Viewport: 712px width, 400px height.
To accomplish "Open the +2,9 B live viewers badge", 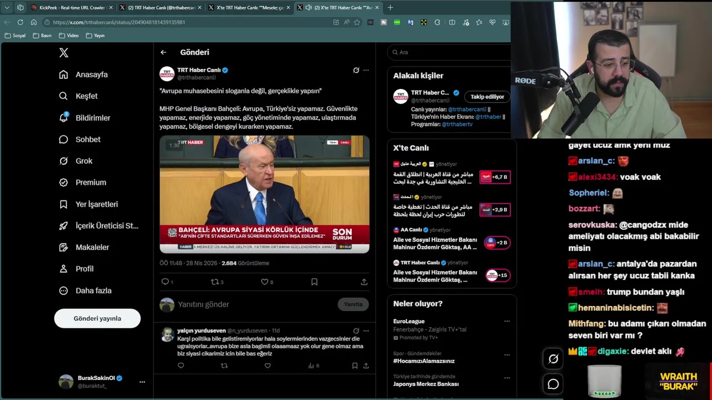I will [x=495, y=209].
